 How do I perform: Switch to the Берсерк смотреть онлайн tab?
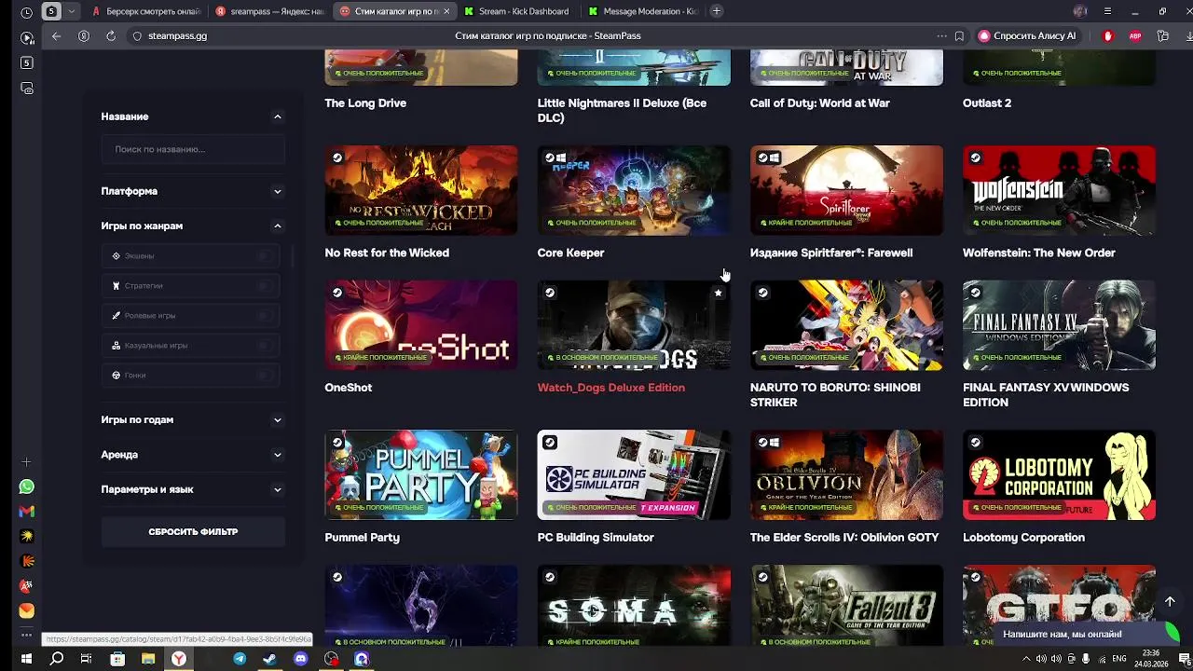tap(146, 11)
